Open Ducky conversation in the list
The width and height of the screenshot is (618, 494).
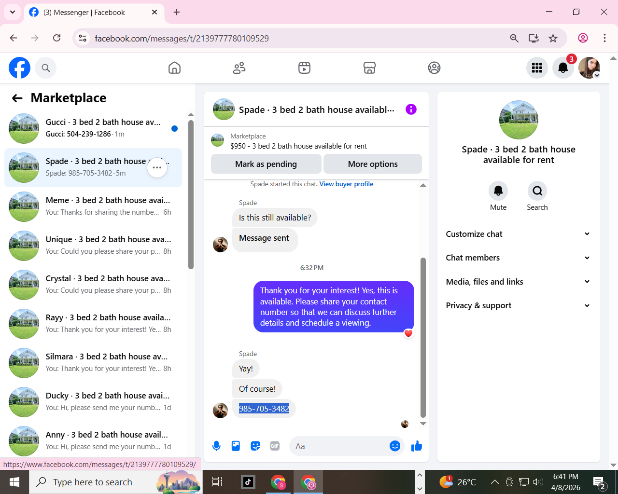(93, 402)
